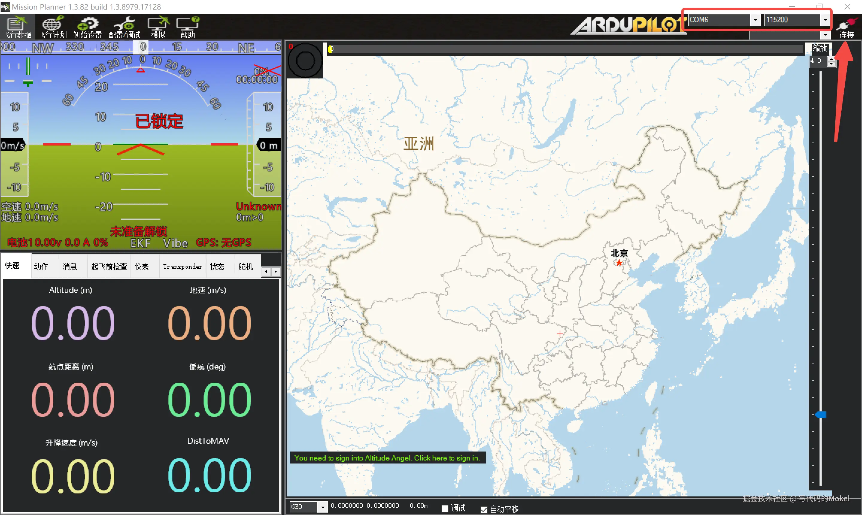Uncheck the 自动平移 auto-pan checkbox
Screen dimensions: 862x515
(484, 509)
